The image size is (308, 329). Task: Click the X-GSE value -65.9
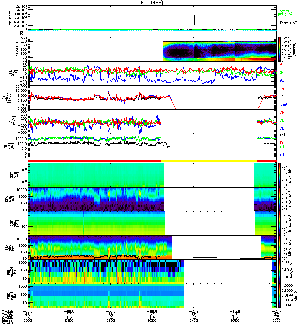(193, 311)
